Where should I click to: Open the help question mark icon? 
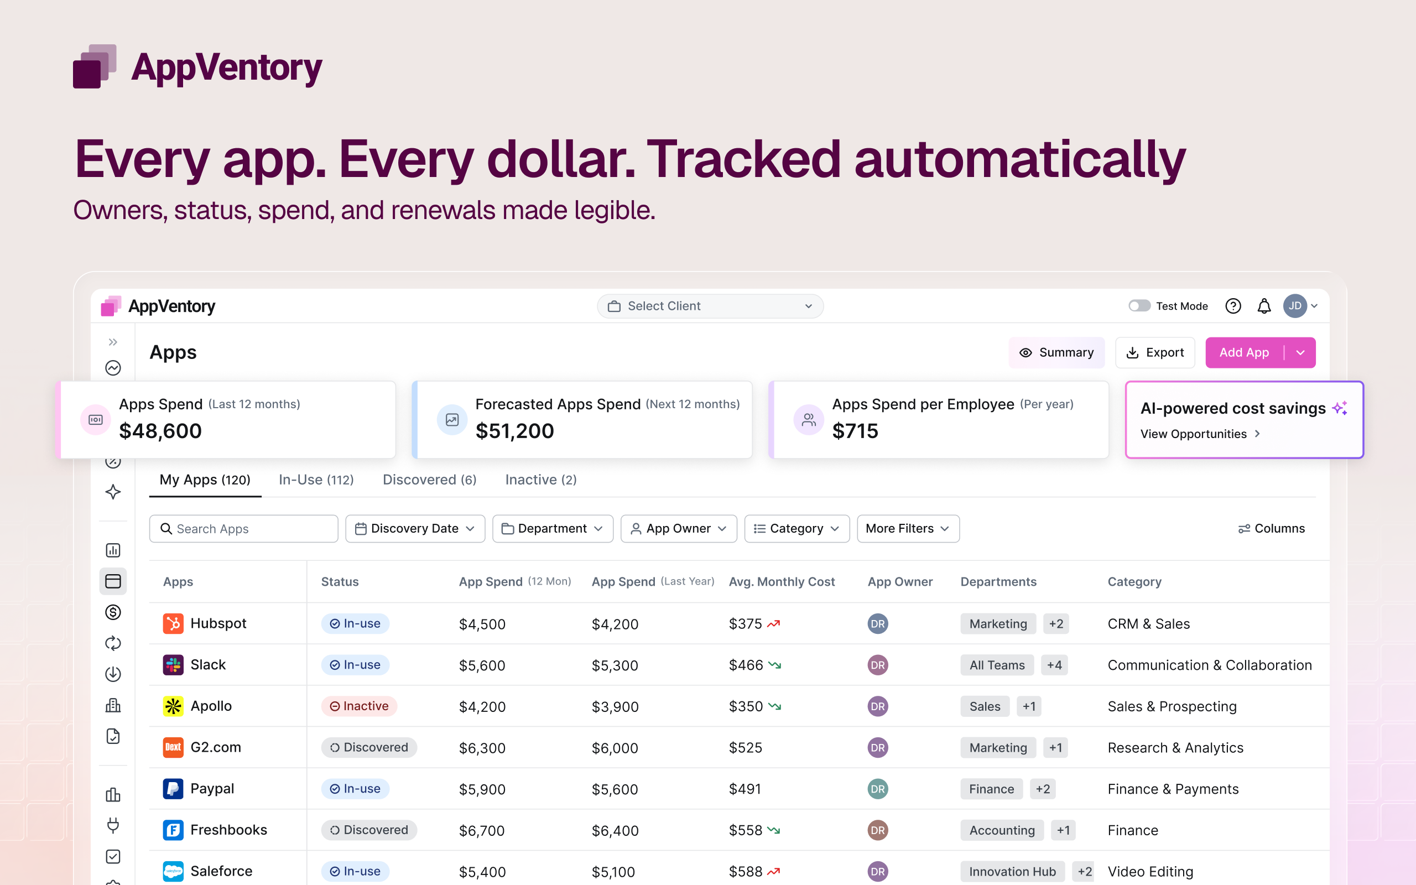click(1233, 306)
